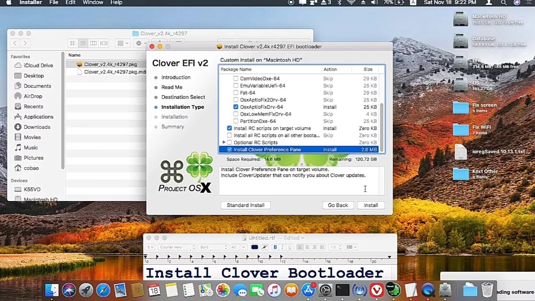Open Vivaldi browser in the Dock

(377, 290)
